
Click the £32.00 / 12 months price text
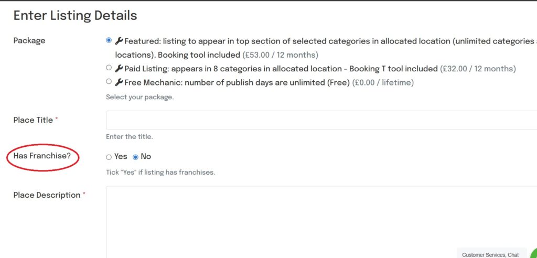(478, 69)
